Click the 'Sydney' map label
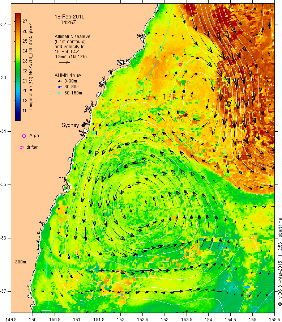This screenshot has width=282, height=322. point(70,125)
